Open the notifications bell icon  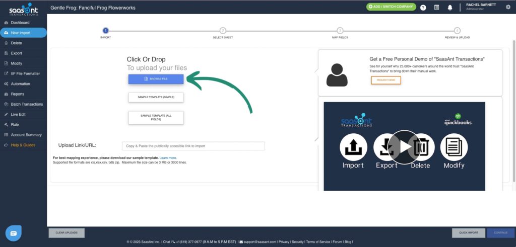449,8
